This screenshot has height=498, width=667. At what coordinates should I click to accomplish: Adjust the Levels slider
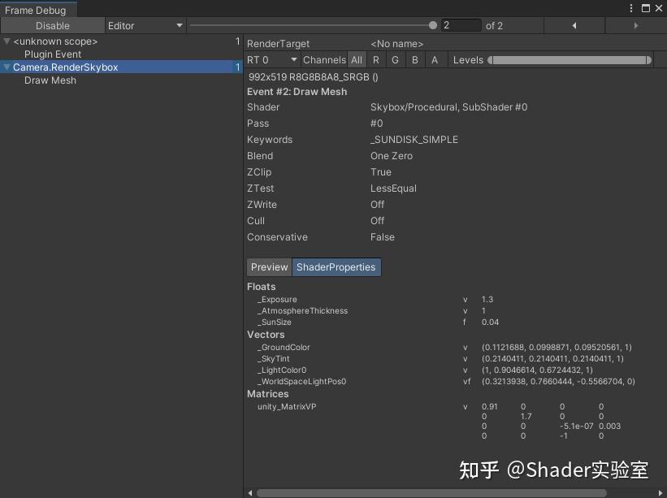(x=569, y=59)
